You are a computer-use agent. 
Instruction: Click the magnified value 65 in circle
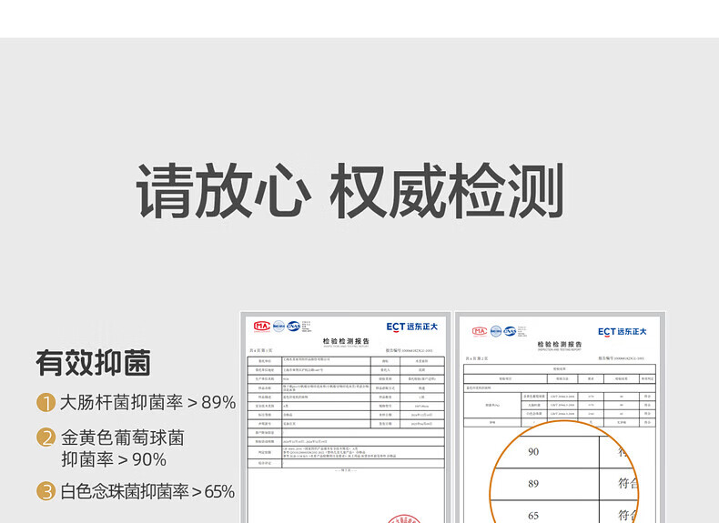tap(533, 515)
